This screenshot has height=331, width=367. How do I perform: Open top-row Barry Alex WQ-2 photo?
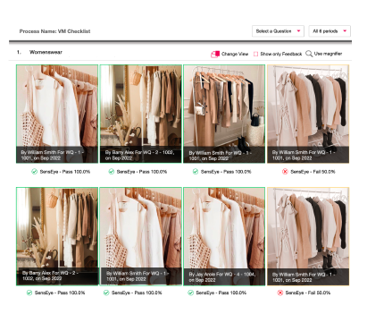tap(140, 114)
